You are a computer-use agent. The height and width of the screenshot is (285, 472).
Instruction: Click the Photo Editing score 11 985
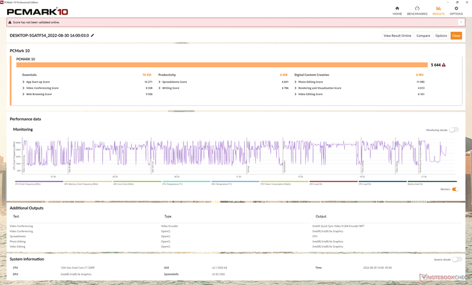(x=420, y=82)
